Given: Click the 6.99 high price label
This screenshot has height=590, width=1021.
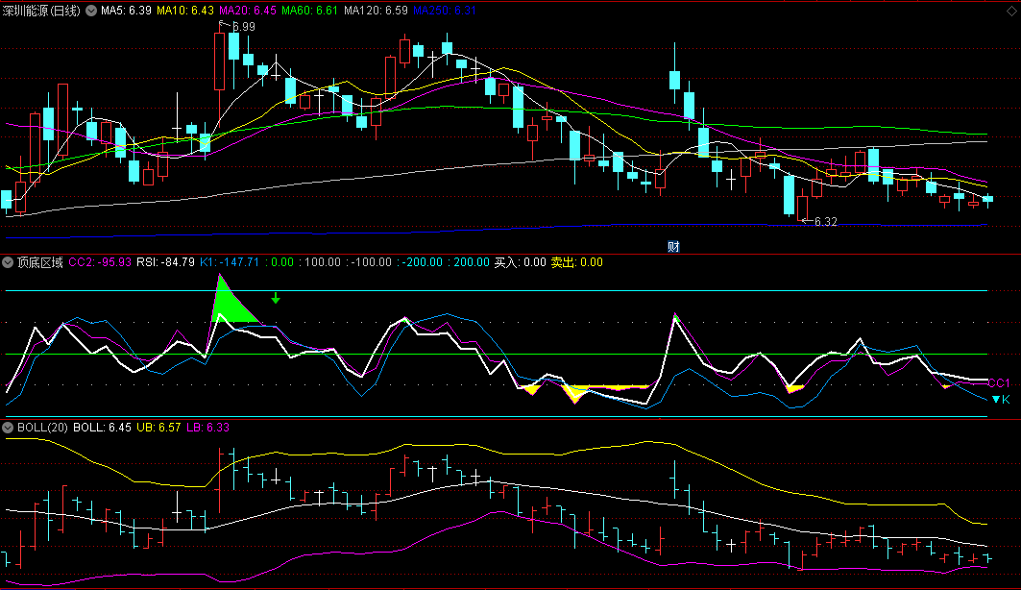Looking at the screenshot, I should point(244,27).
